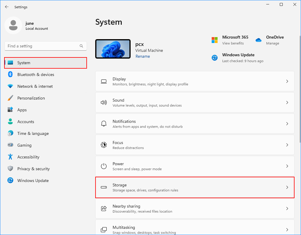Click the sidebar Windows Update icon
The height and width of the screenshot is (235, 301).
(10, 180)
